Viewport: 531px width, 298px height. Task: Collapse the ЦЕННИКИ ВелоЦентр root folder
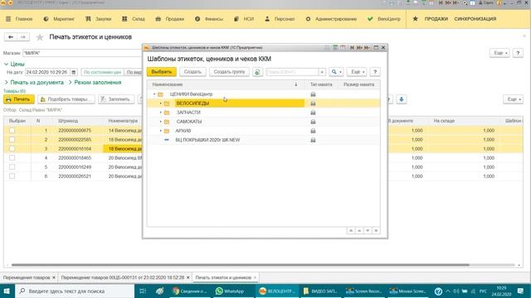154,94
